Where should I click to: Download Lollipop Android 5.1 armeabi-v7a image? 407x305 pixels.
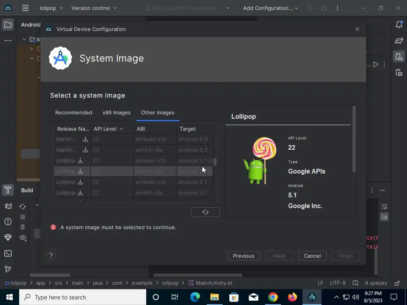click(80, 182)
